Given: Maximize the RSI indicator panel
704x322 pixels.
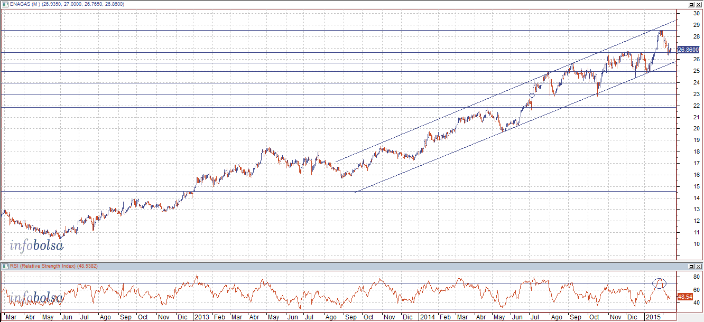Looking at the screenshot, I should coord(692,266).
